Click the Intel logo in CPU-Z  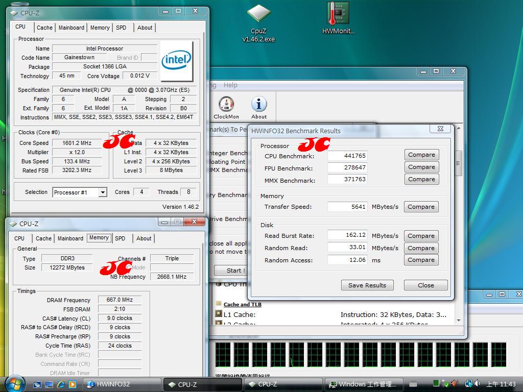click(x=176, y=61)
